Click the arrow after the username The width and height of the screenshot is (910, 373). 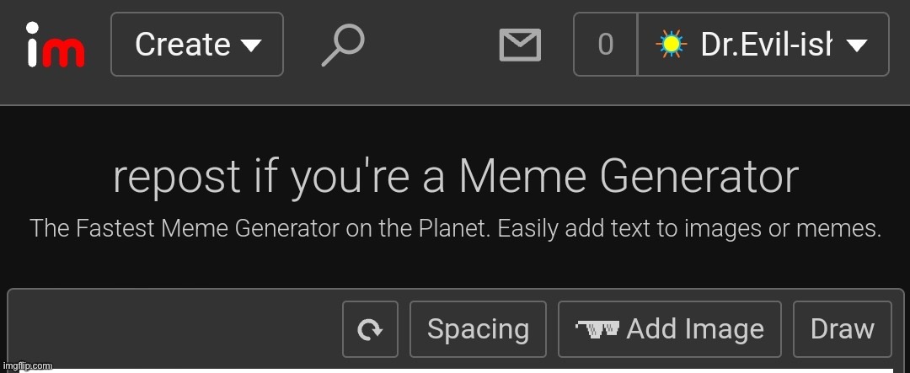857,45
